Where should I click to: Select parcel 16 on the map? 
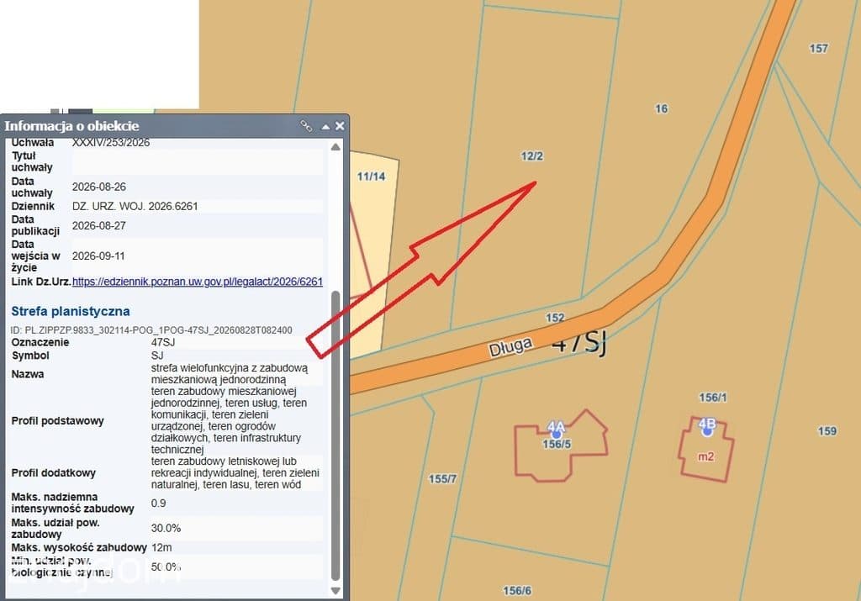pyautogui.click(x=661, y=108)
